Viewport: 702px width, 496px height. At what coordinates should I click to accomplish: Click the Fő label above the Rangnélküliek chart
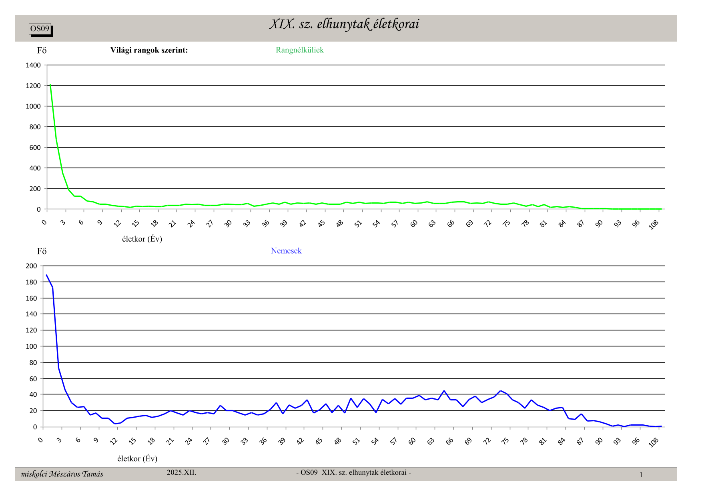[42, 50]
